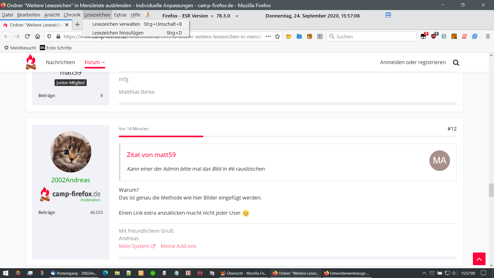Click the scroll-to-top red arrow button
Viewport: 494px width, 278px height.
[x=479, y=259]
